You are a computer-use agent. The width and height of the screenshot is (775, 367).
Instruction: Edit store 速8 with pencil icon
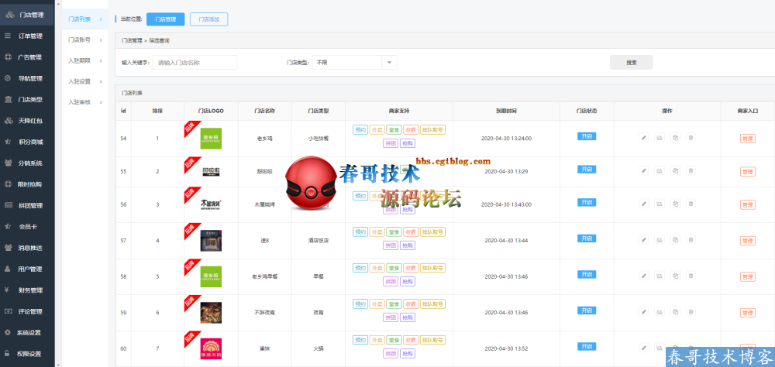643,239
